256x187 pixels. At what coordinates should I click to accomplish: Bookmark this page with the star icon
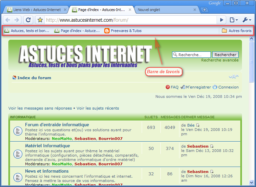coord(40,20)
